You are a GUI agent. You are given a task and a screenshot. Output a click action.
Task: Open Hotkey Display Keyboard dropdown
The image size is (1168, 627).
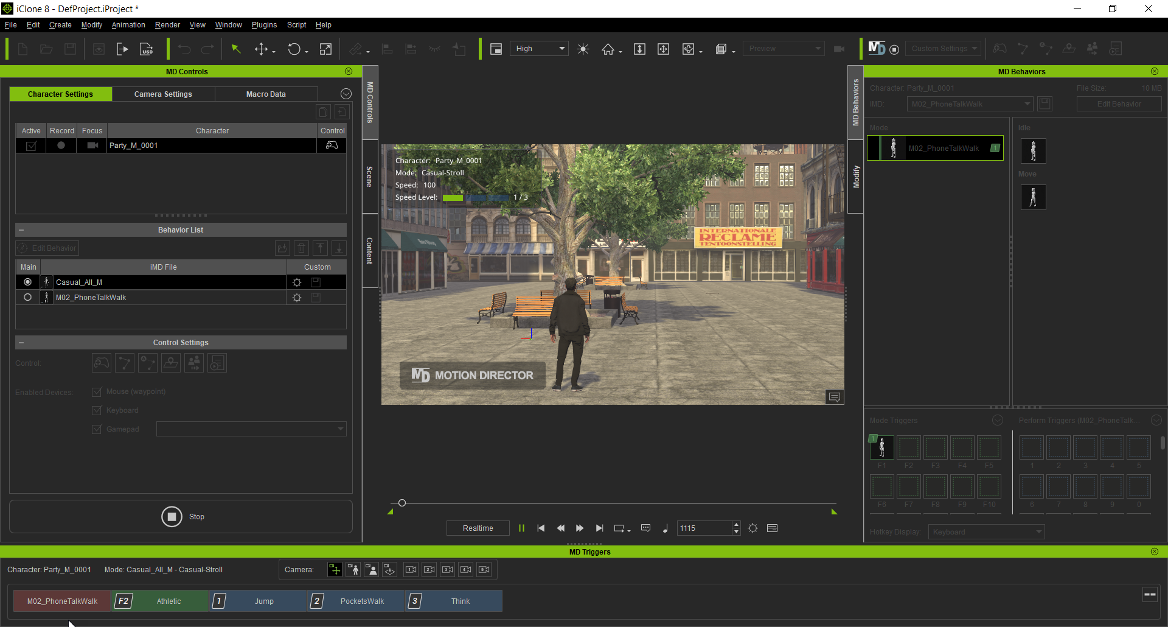tap(986, 532)
